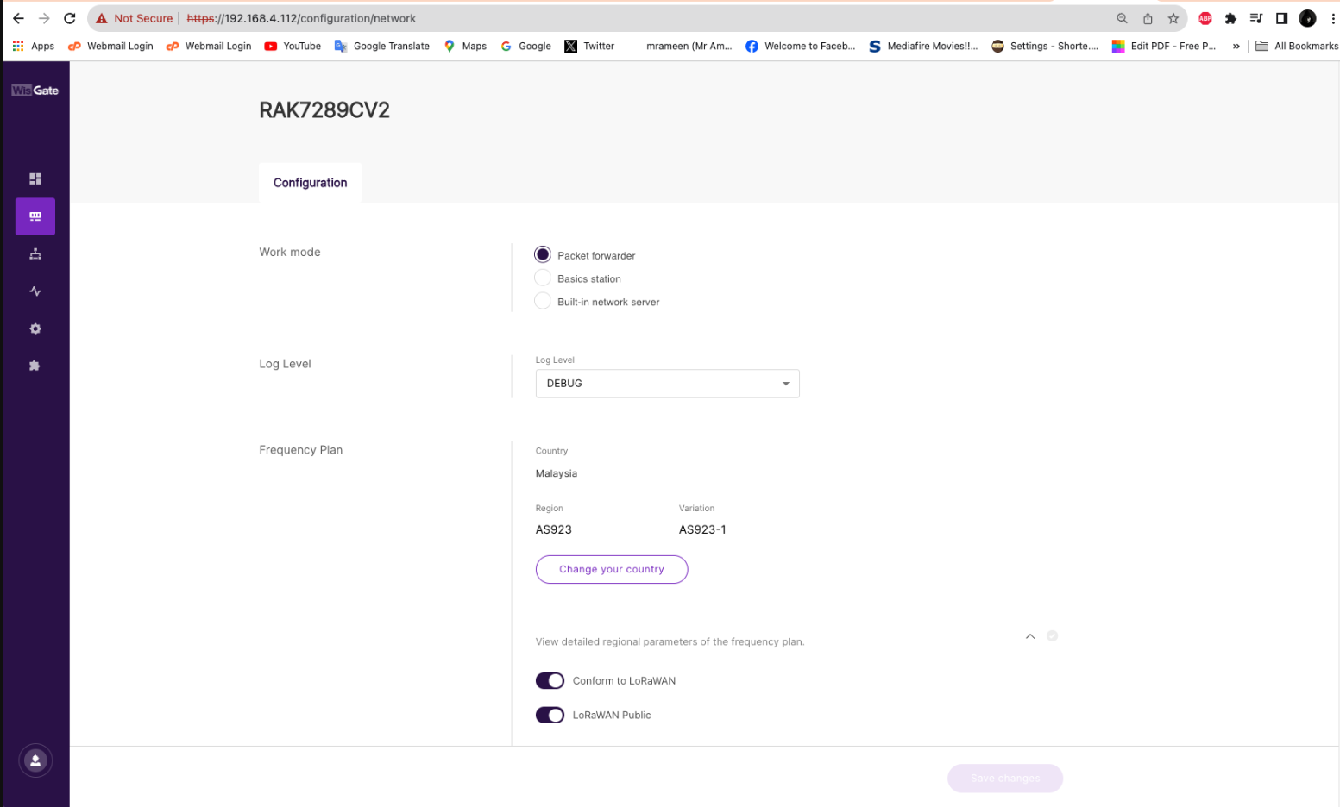Select Basics station work mode

click(543, 278)
